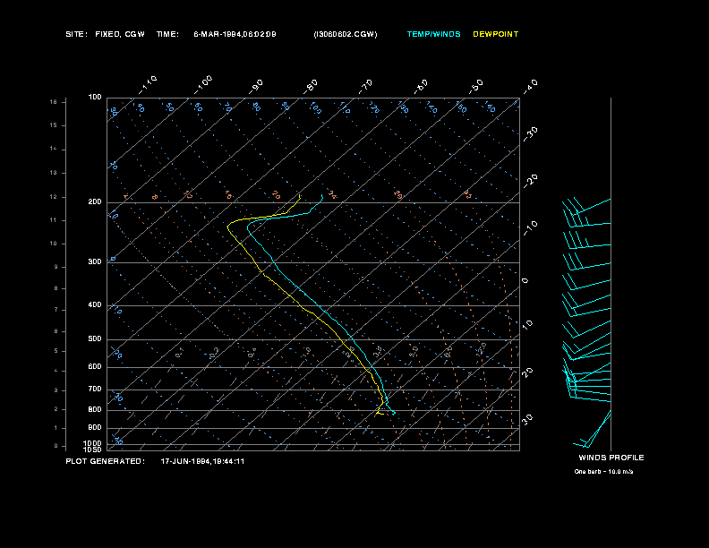Click the '1000' pressure level label
709x548 pixels.
(93, 443)
